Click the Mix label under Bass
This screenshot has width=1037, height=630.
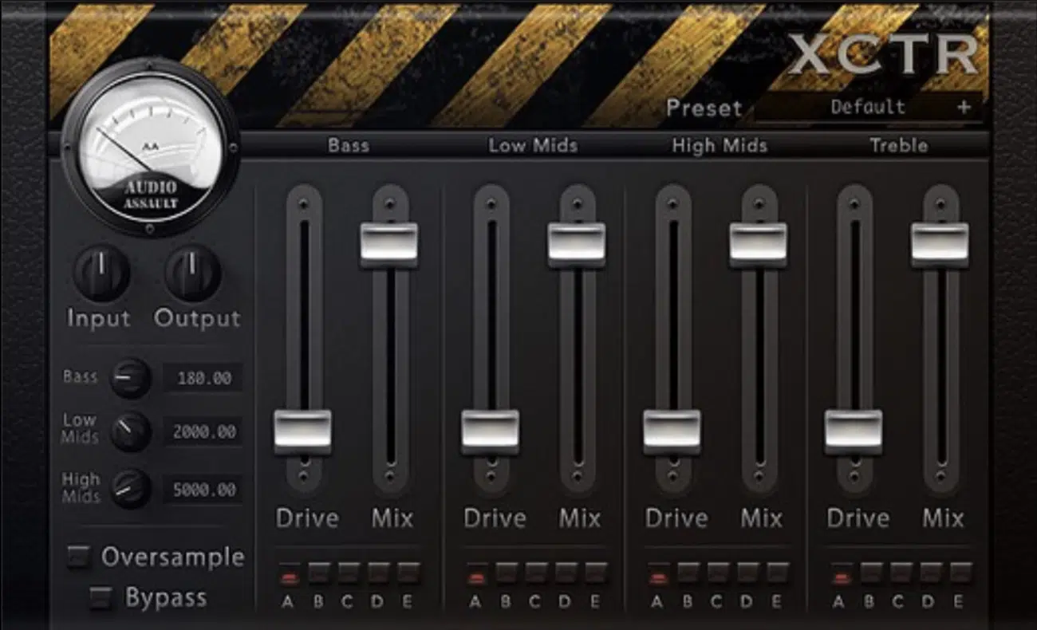392,518
